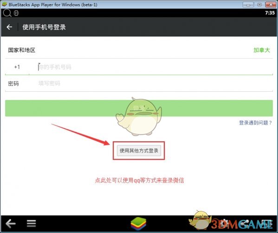278x233 pixels.
Task: Click the 使用手机号登录 header title
Action: pos(44,27)
